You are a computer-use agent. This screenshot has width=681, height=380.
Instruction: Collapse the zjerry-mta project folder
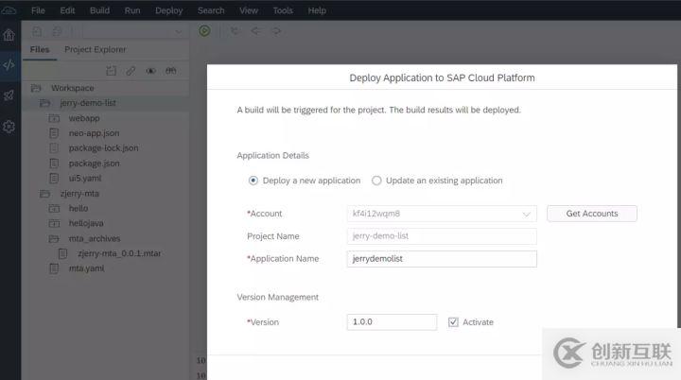point(44,193)
